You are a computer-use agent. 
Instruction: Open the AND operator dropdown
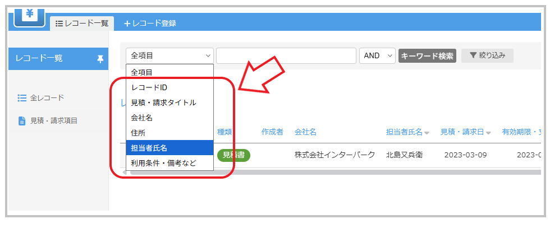pos(377,55)
